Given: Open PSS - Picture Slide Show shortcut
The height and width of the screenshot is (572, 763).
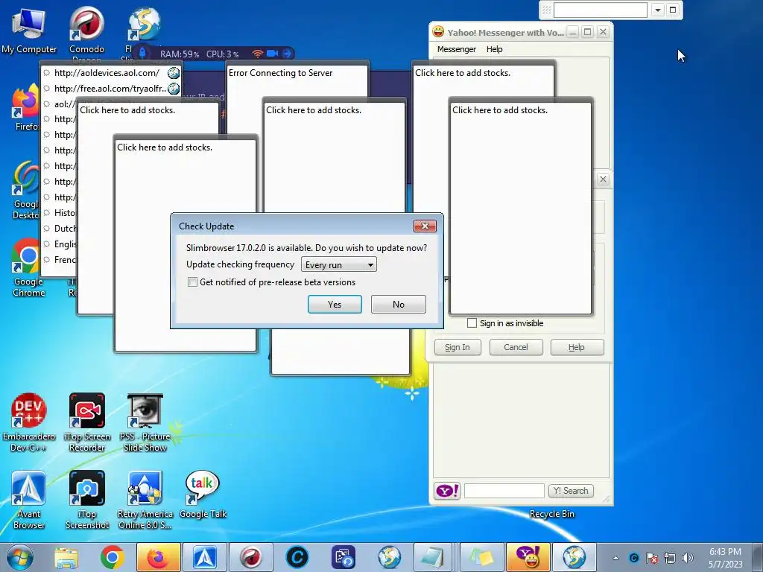Looking at the screenshot, I should (145, 422).
